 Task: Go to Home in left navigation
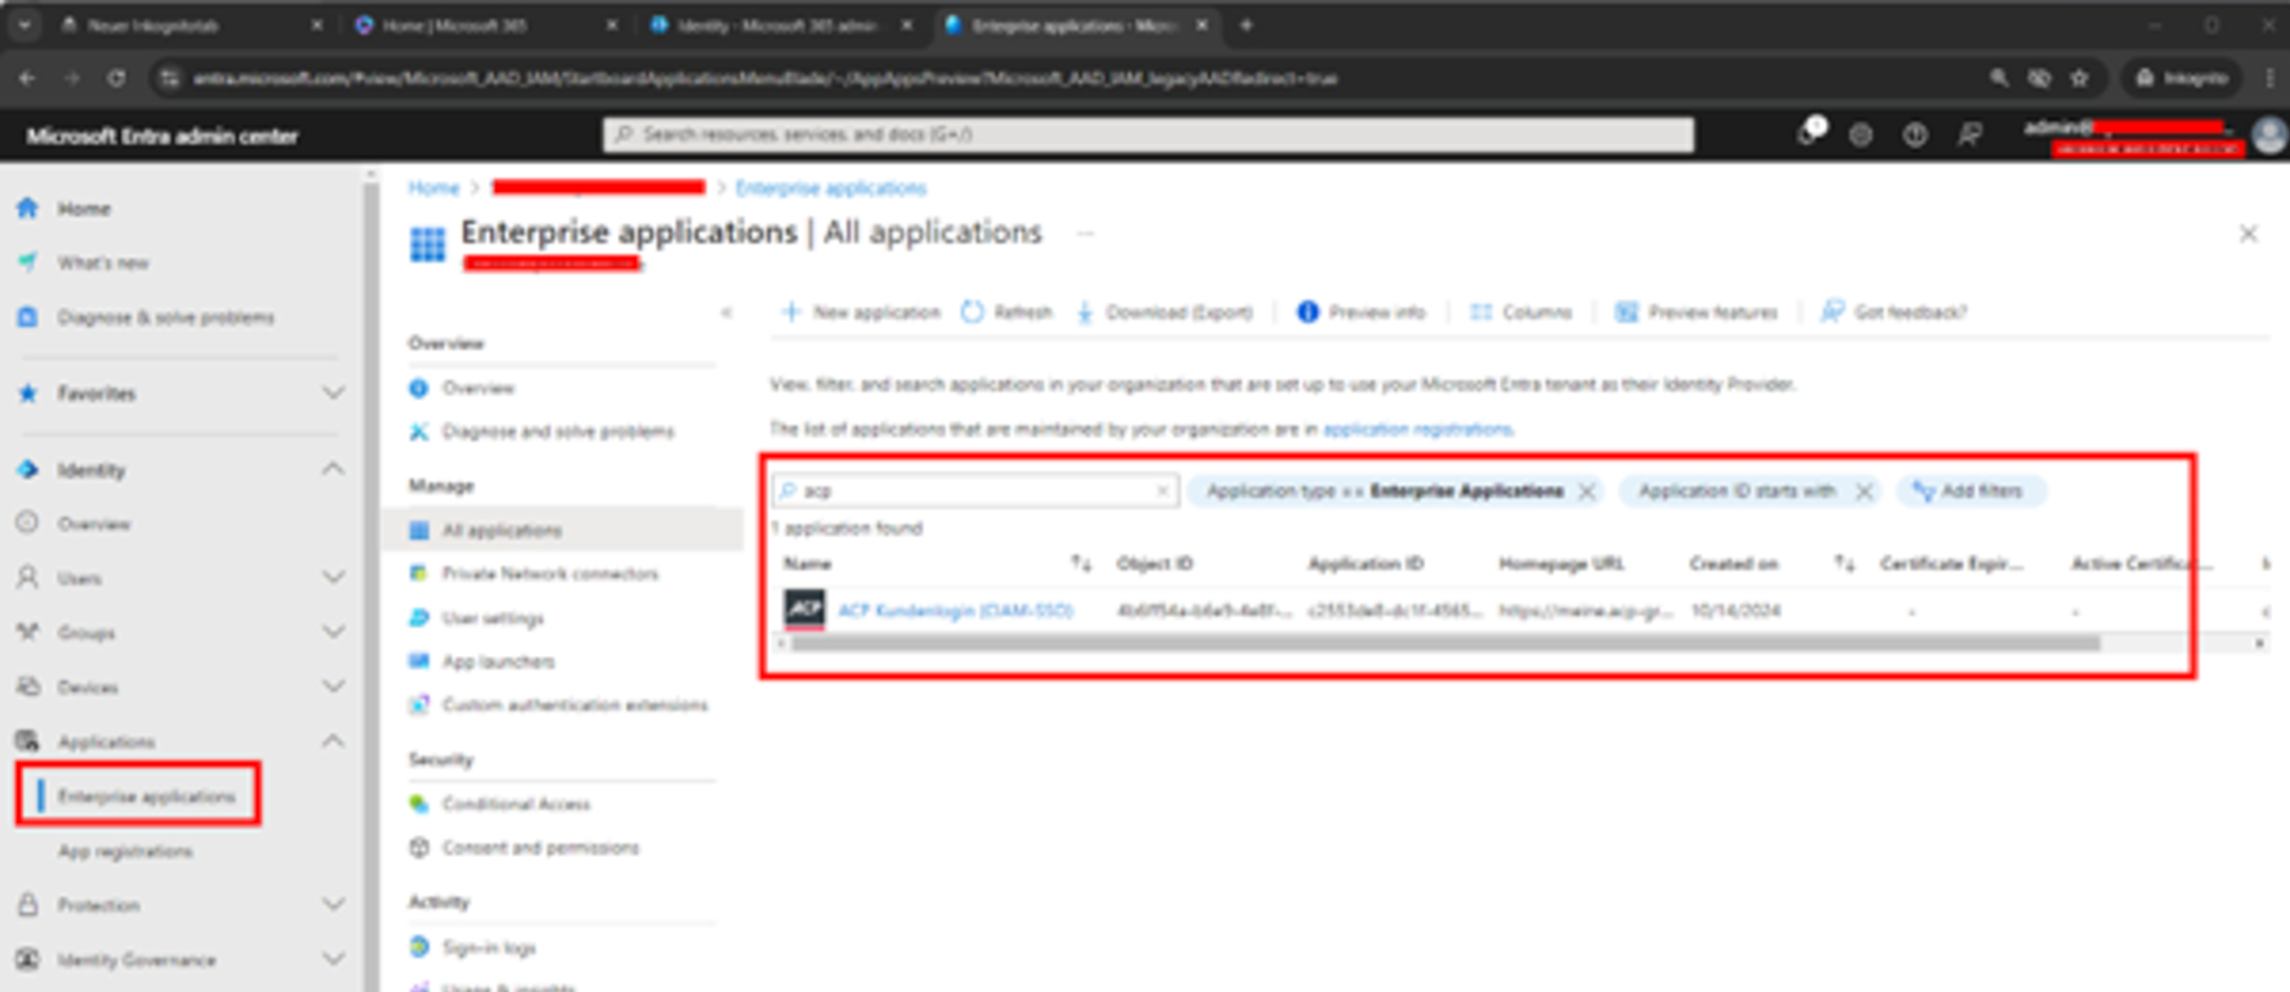(84, 208)
